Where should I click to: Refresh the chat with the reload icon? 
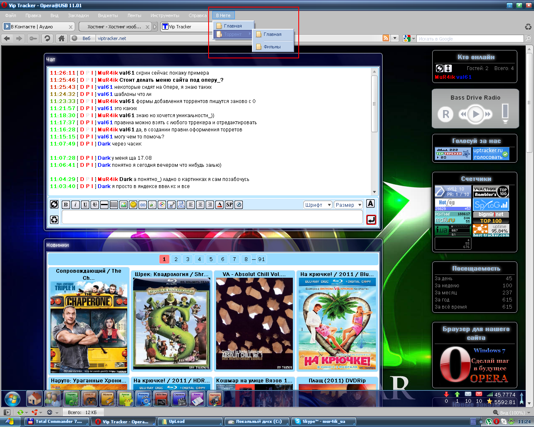pyautogui.click(x=54, y=204)
